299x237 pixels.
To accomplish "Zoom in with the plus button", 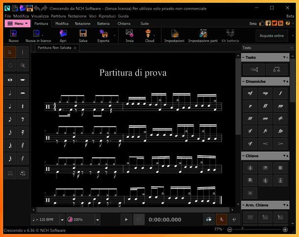I will tap(285, 230).
